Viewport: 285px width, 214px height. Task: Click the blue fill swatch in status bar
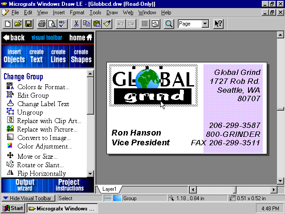click(x=117, y=198)
